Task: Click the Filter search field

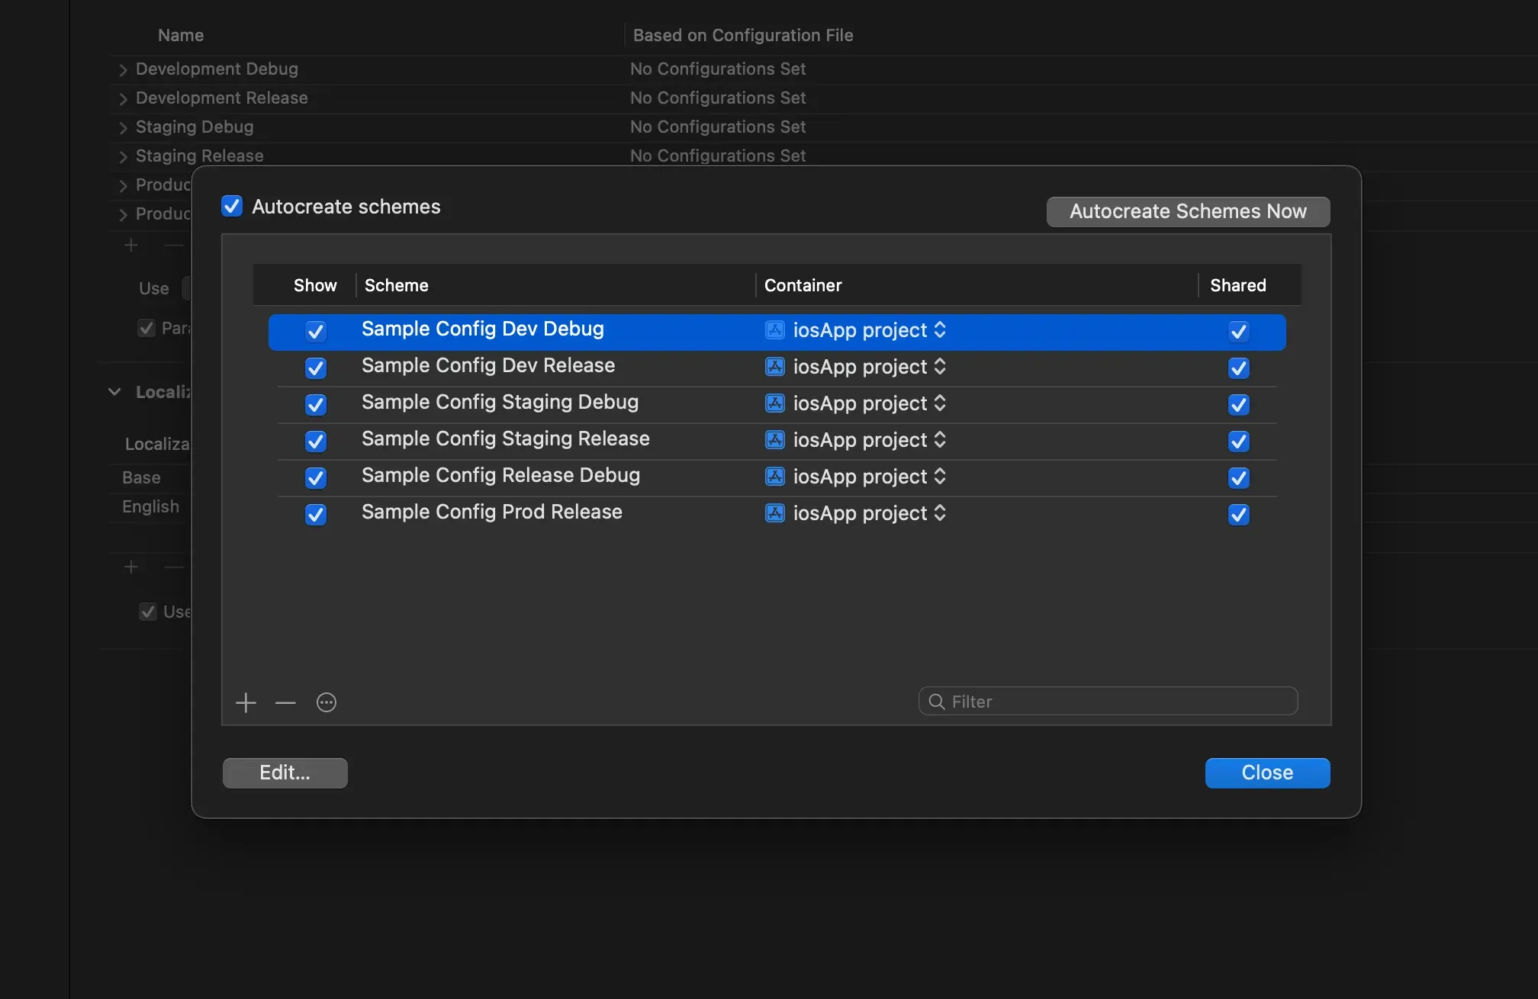Action: (x=1108, y=702)
